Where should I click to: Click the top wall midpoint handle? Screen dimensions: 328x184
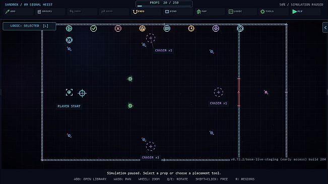click(x=164, y=25)
